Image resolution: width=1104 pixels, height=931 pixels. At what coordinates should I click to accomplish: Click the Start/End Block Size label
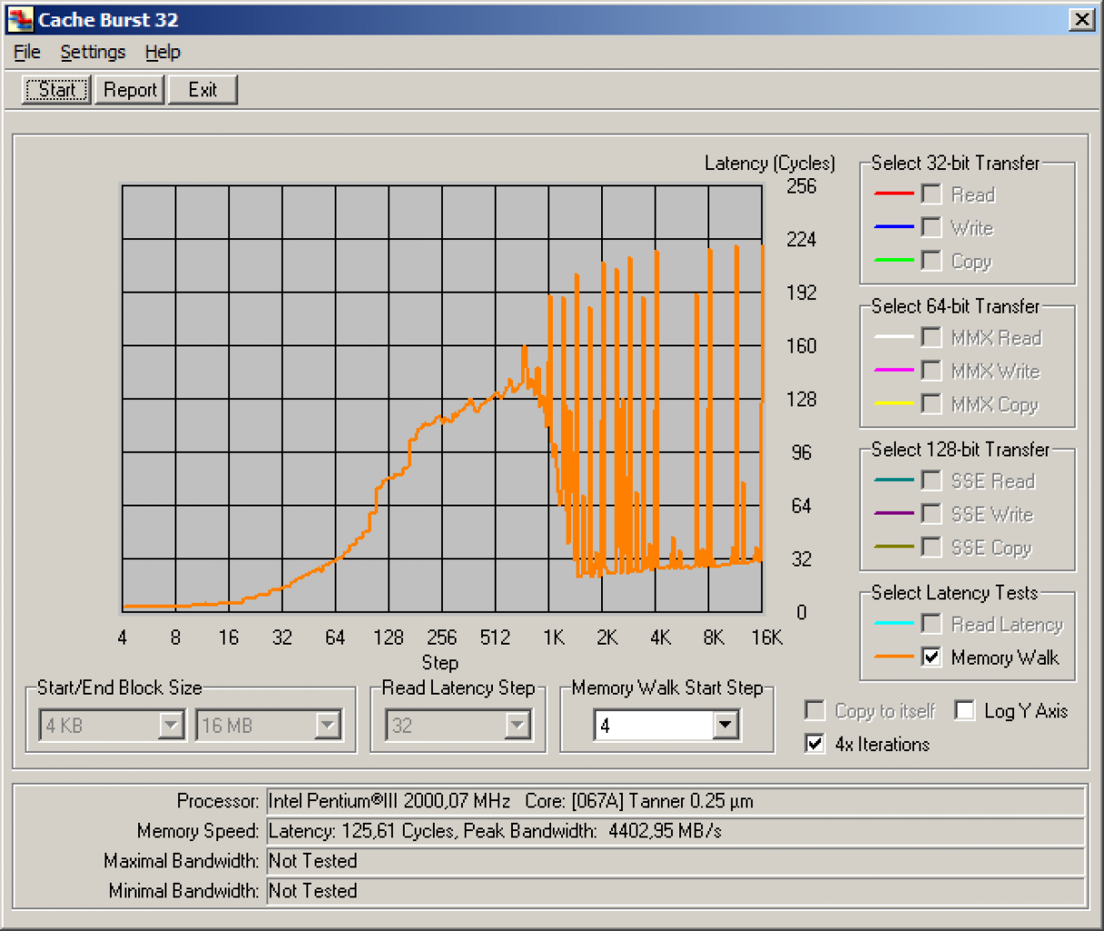pos(119,687)
